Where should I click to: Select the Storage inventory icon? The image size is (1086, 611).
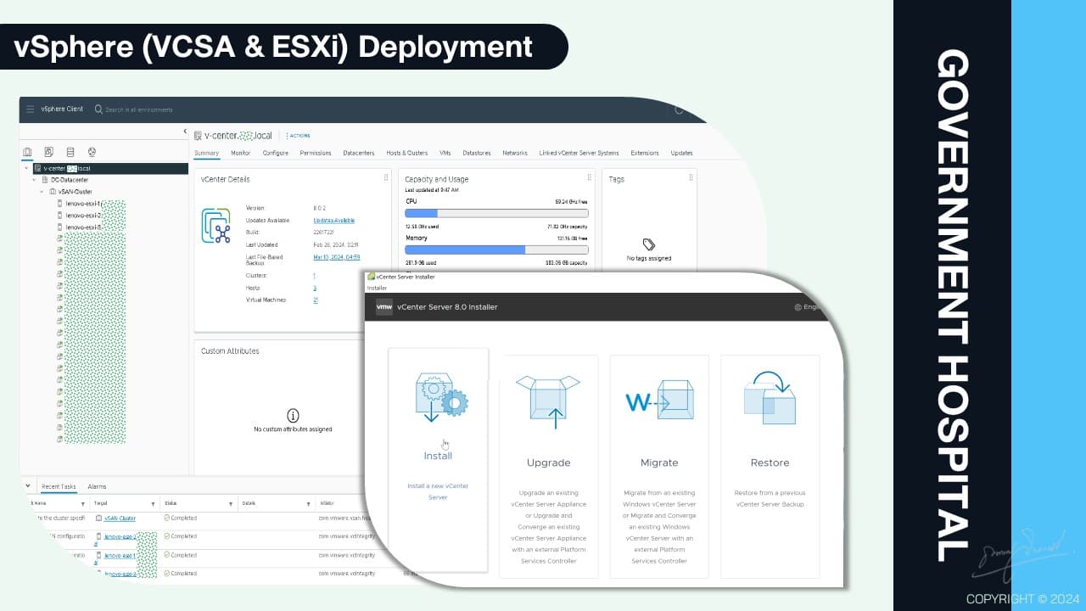tap(70, 153)
